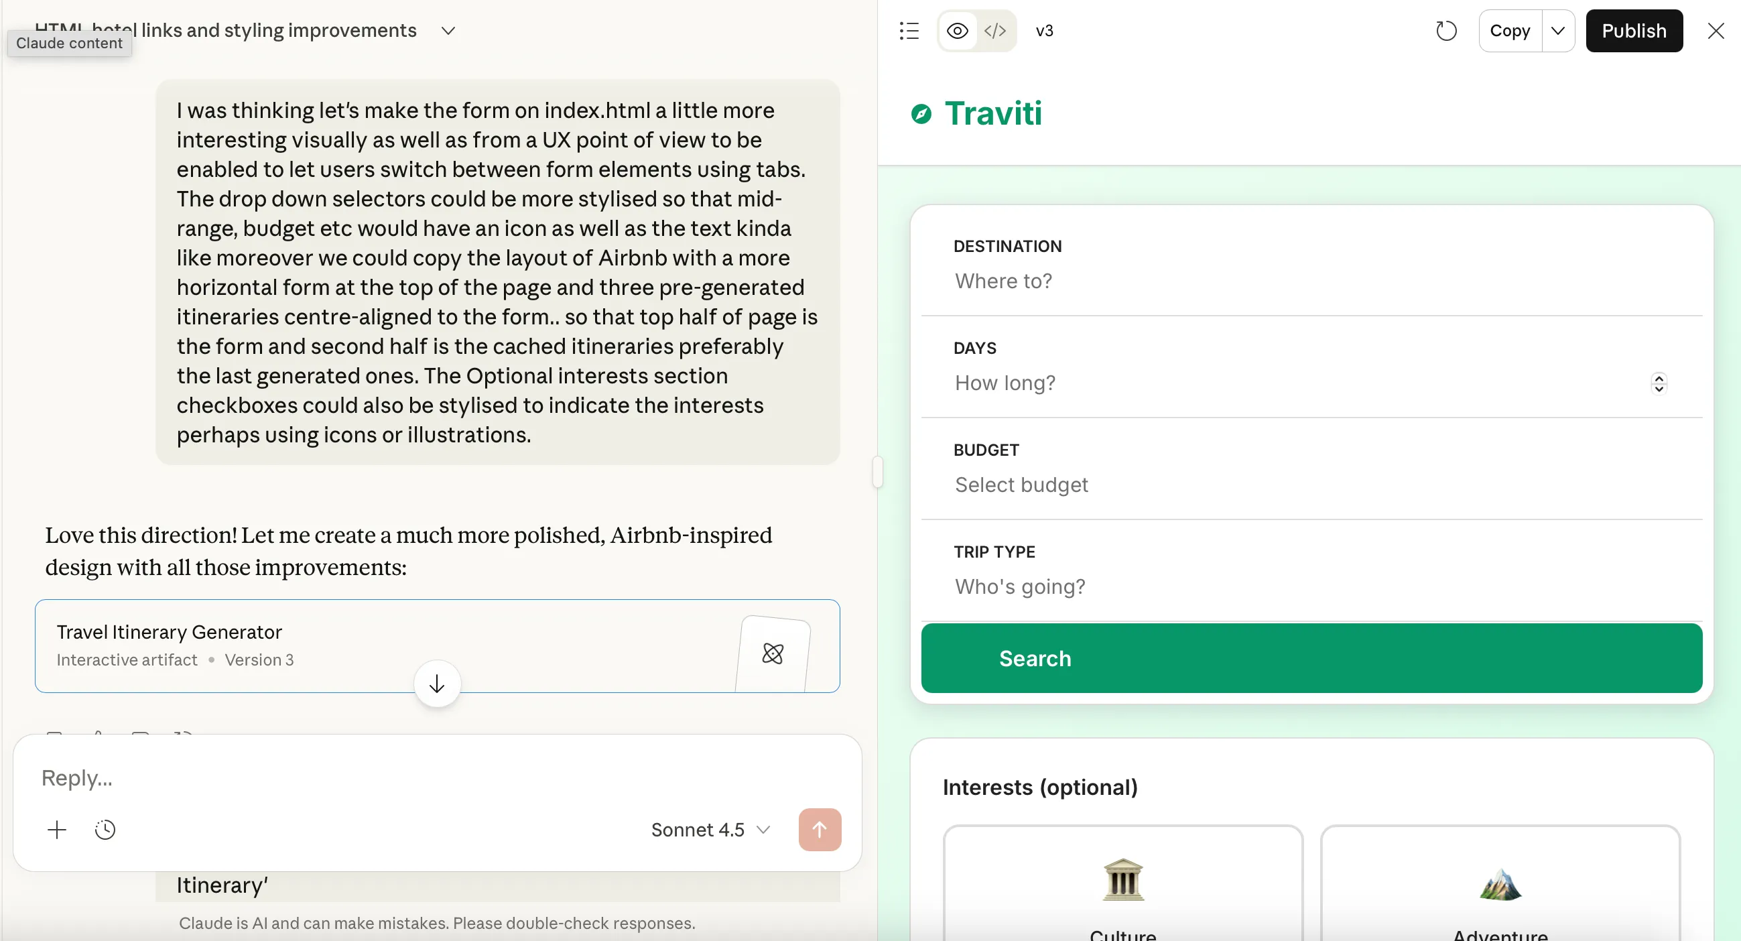Publish the artifact
The image size is (1741, 941).
pos(1634,31)
